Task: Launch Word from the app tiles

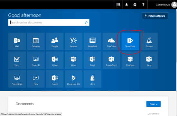Action: click(x=74, y=60)
